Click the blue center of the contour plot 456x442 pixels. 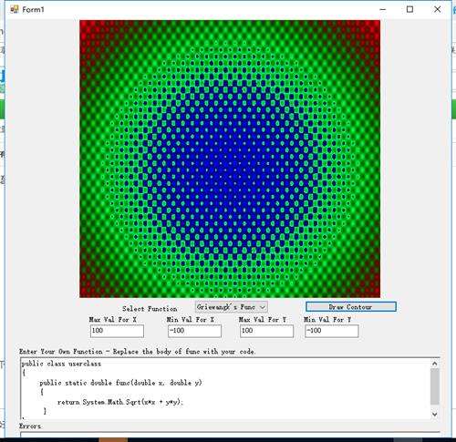[230, 159]
